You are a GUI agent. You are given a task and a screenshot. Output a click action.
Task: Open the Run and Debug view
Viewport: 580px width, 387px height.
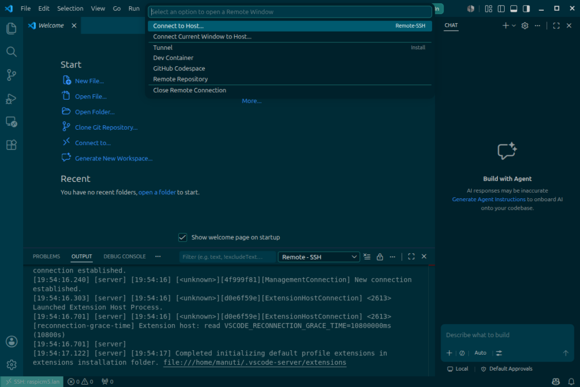(x=11, y=99)
